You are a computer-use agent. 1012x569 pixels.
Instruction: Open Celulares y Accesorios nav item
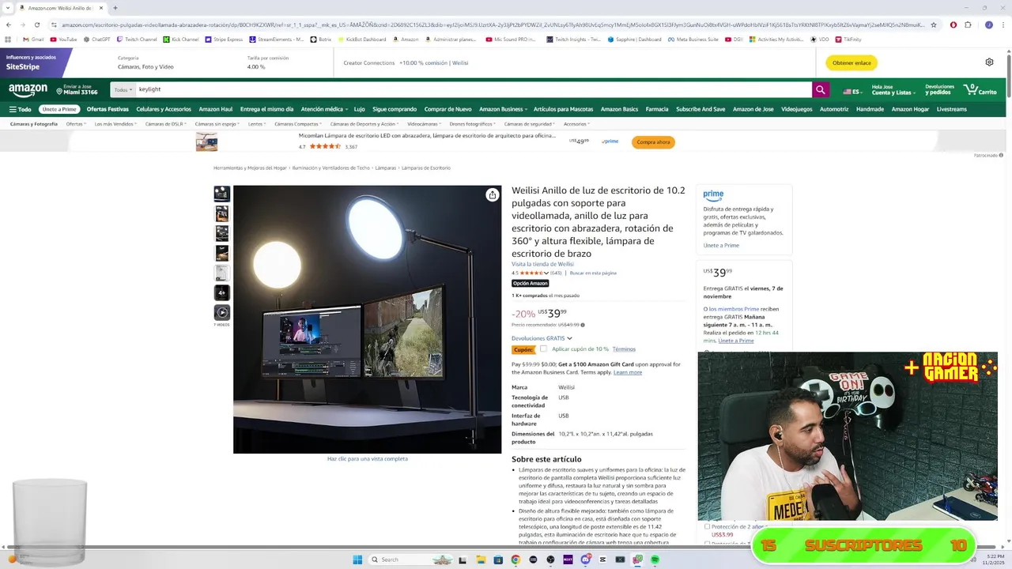click(164, 109)
